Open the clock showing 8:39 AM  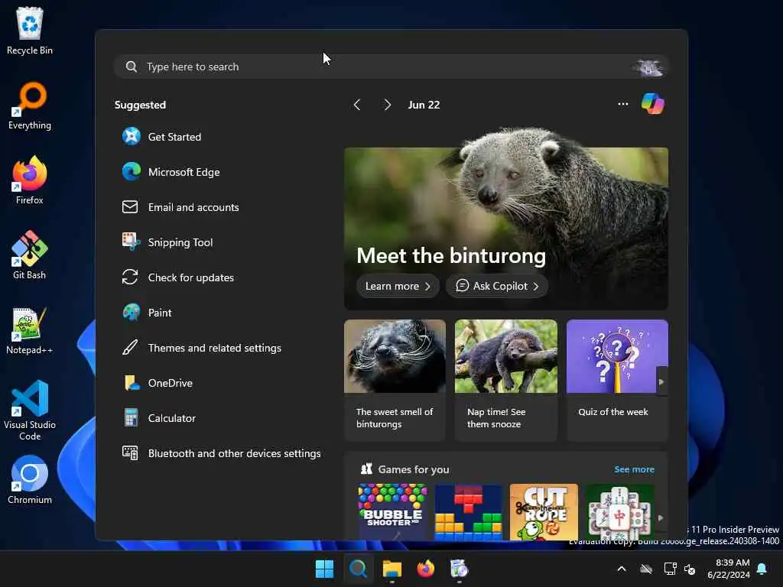coord(729,569)
